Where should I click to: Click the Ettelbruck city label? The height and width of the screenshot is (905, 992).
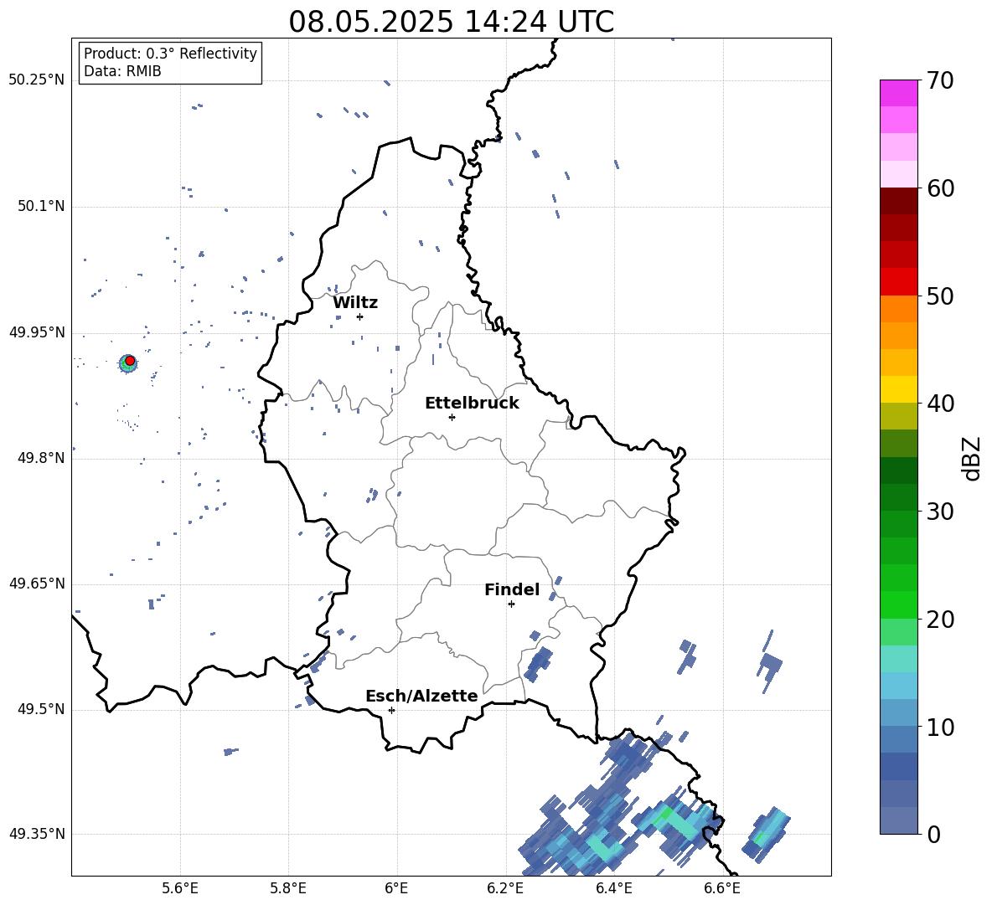tap(472, 404)
